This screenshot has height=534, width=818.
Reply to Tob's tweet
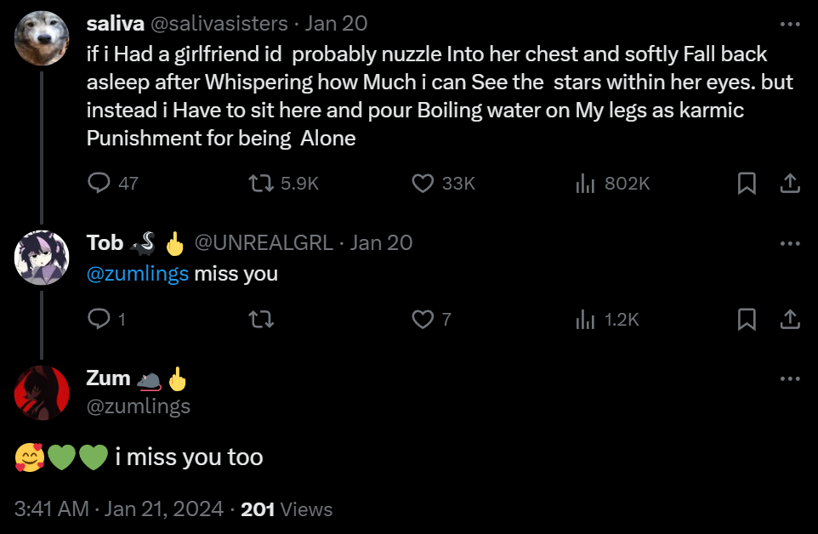[x=100, y=319]
